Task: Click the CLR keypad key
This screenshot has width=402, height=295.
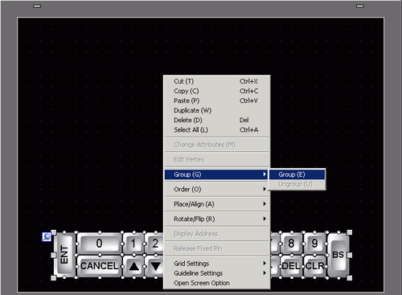Action: coord(315,266)
